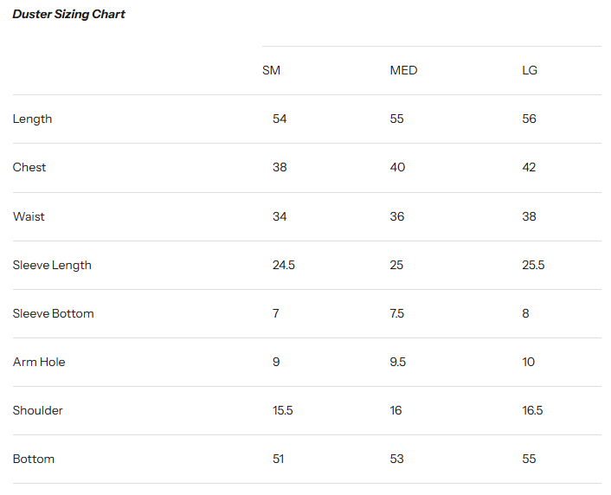Click MED chest value 40

(397, 167)
